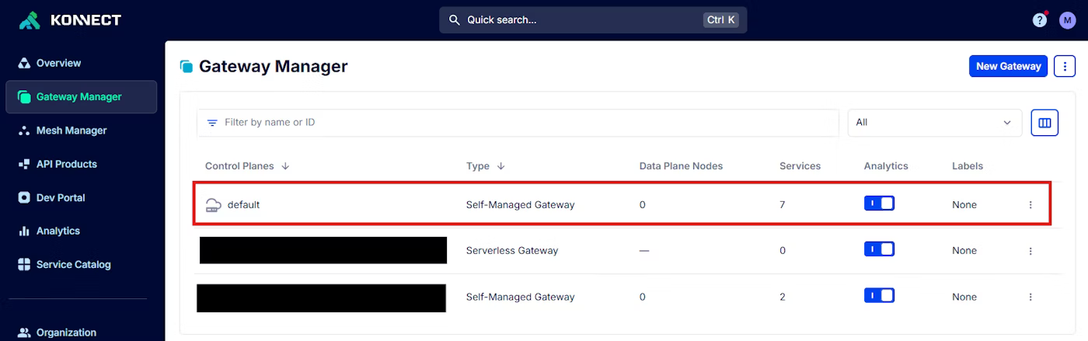Click the filter icon in search field
Screen dimensions: 1088x341
(212, 123)
